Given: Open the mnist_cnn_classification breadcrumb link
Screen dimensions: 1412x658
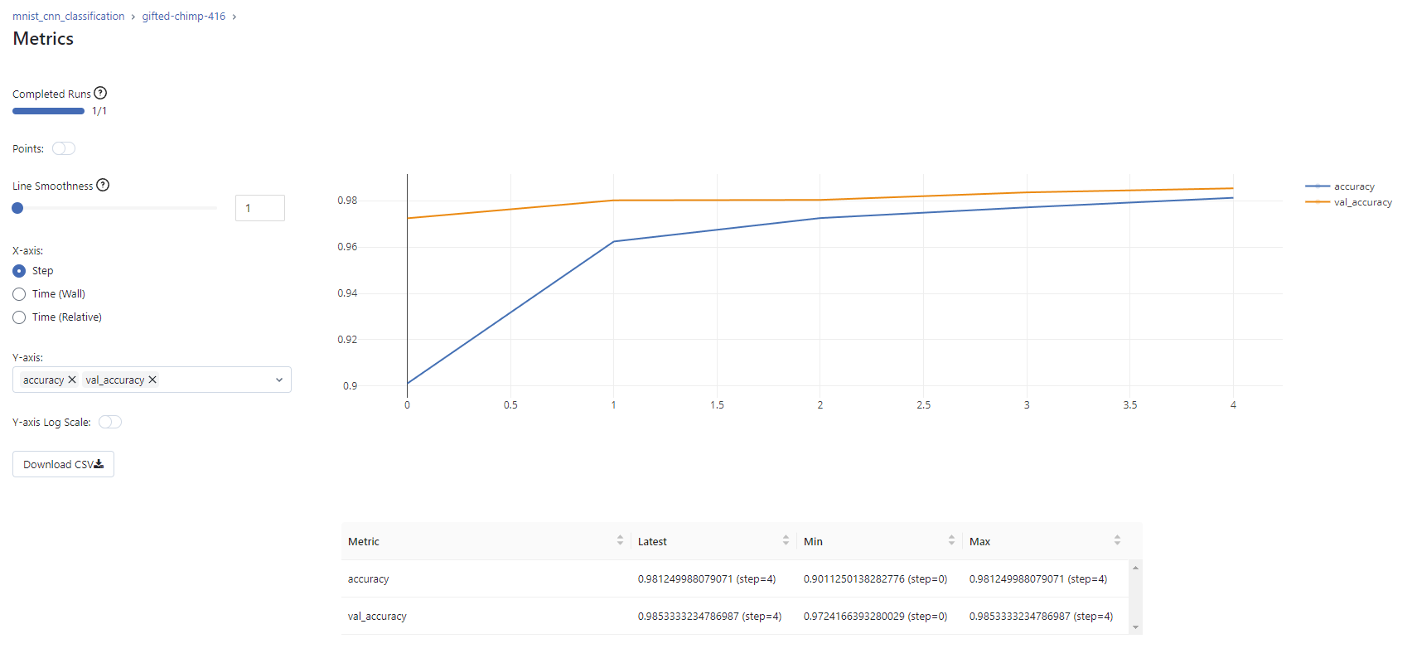Looking at the screenshot, I should pos(68,17).
